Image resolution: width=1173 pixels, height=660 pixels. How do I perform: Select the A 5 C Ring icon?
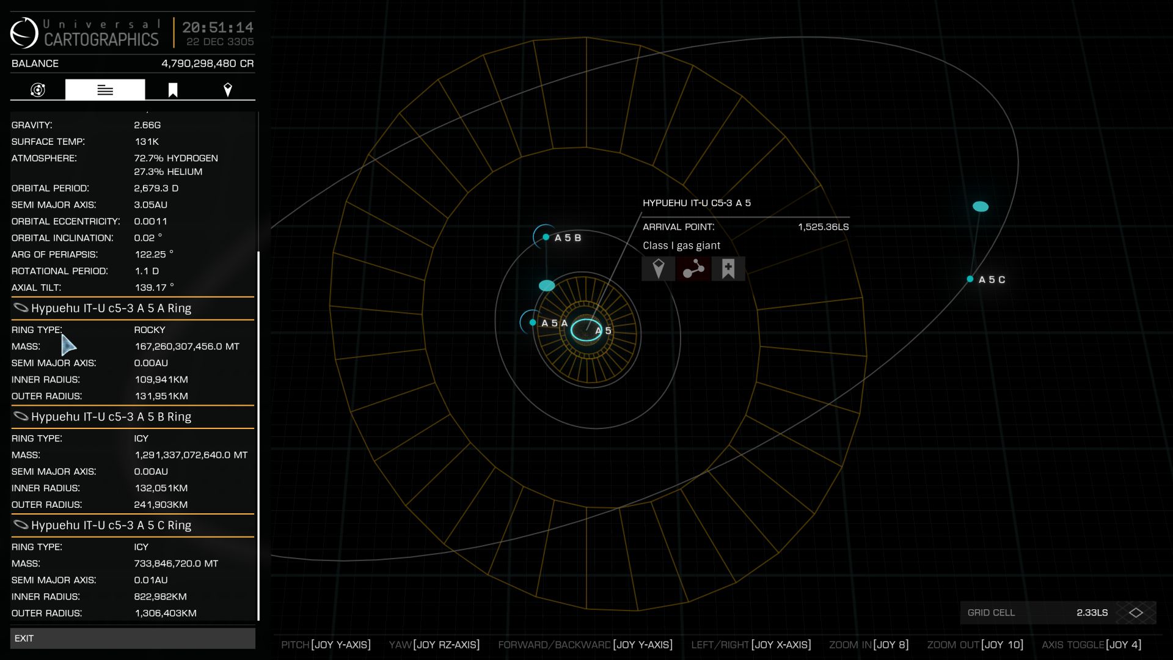[x=21, y=525]
